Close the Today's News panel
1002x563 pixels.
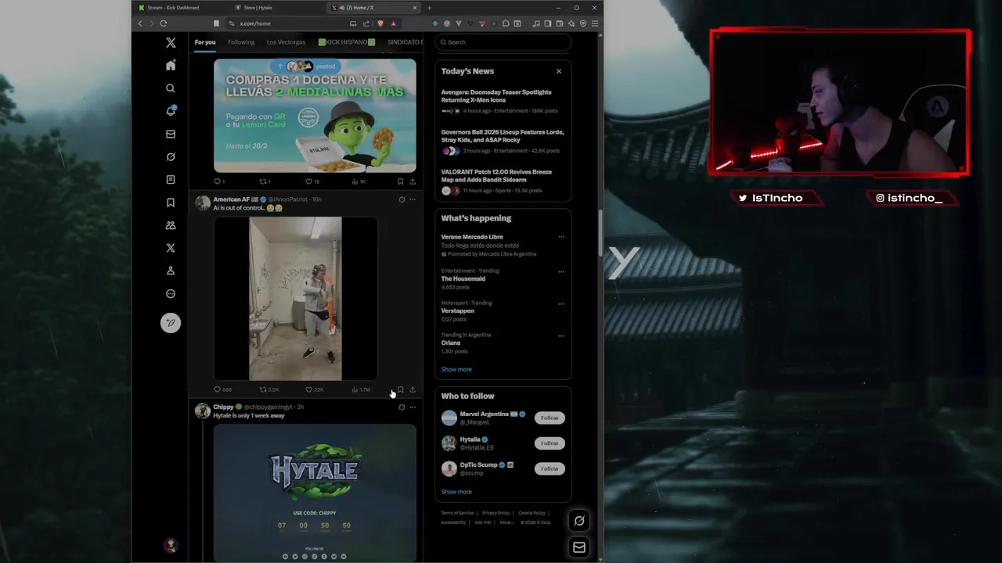pyautogui.click(x=559, y=71)
